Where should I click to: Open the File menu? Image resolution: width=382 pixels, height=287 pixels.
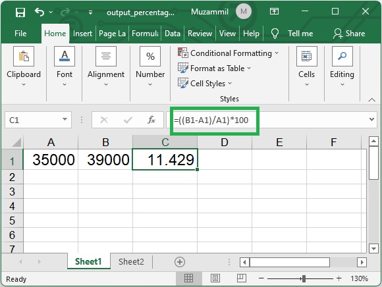(x=20, y=34)
